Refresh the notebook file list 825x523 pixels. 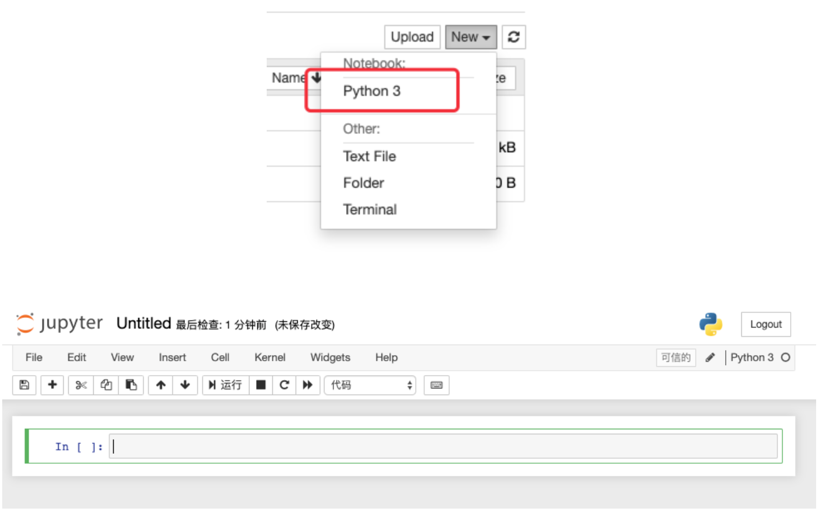pyautogui.click(x=514, y=37)
